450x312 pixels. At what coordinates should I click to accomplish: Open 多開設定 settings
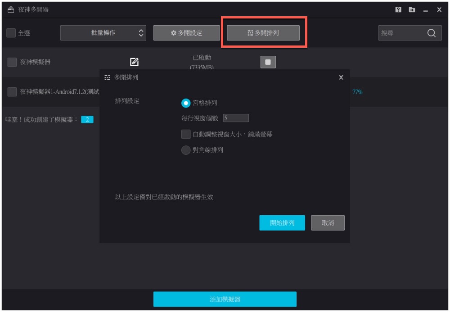coord(187,33)
